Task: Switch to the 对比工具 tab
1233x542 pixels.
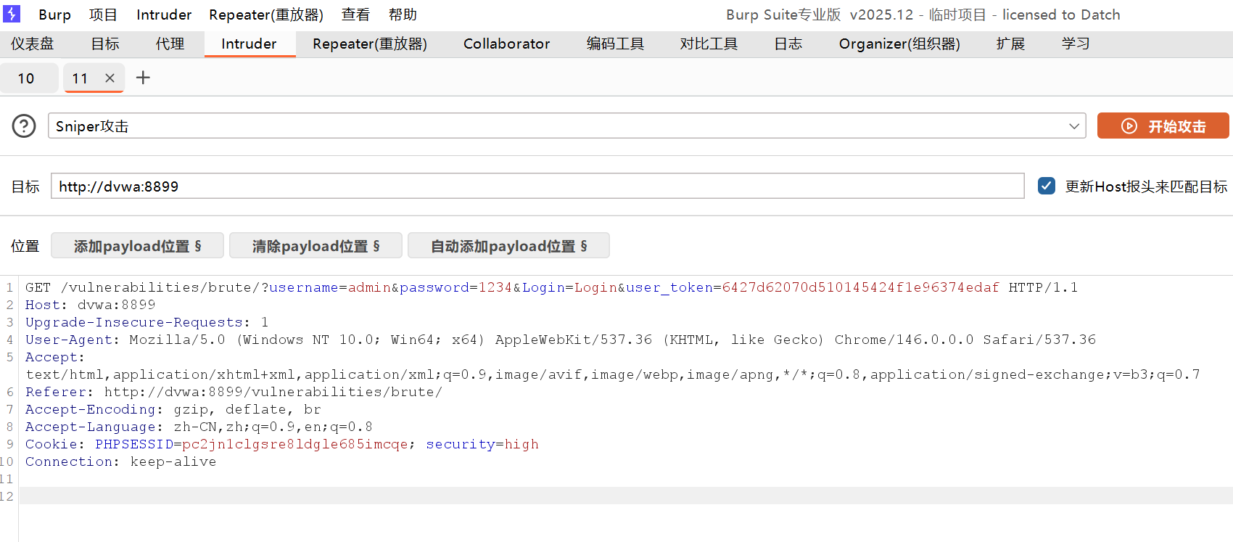Action: coord(709,44)
